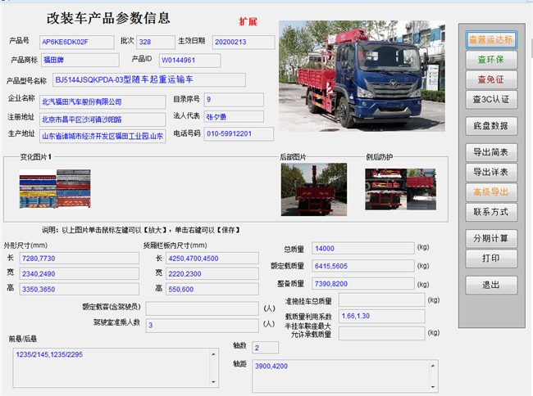Open 底盘数据 chassis data
Image resolution: width=533 pixels, height=396 pixels.
click(x=491, y=126)
